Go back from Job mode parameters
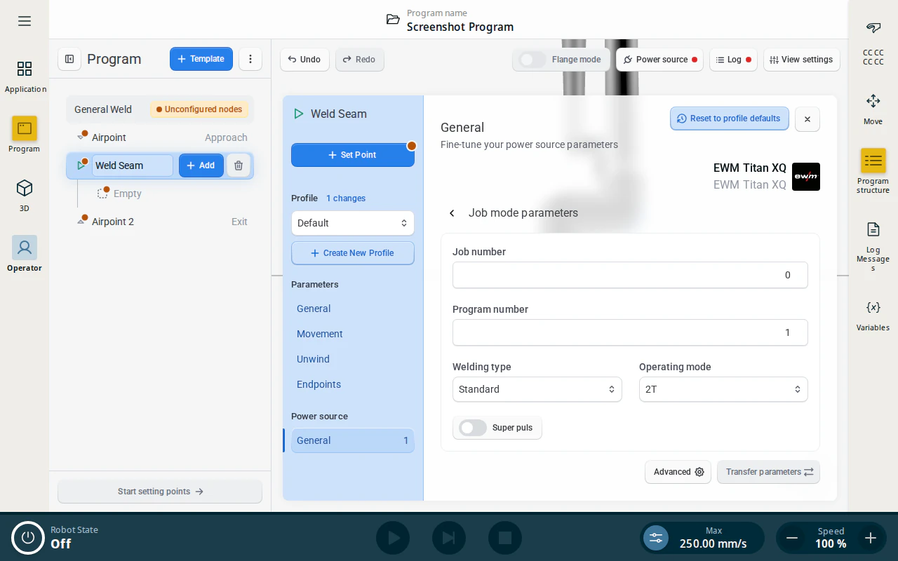 click(453, 213)
